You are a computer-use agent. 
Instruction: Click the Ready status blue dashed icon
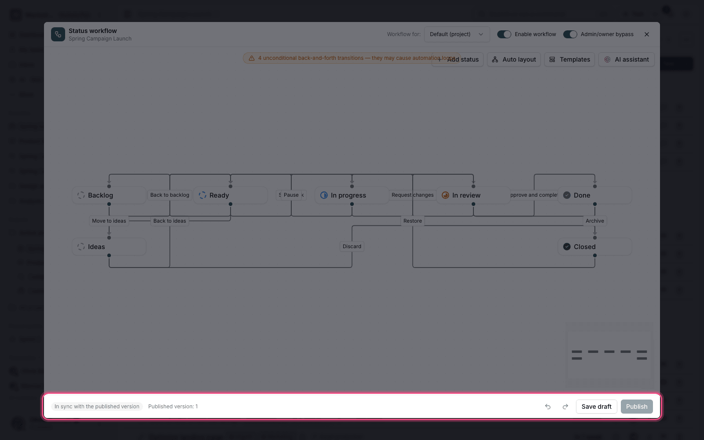[202, 195]
